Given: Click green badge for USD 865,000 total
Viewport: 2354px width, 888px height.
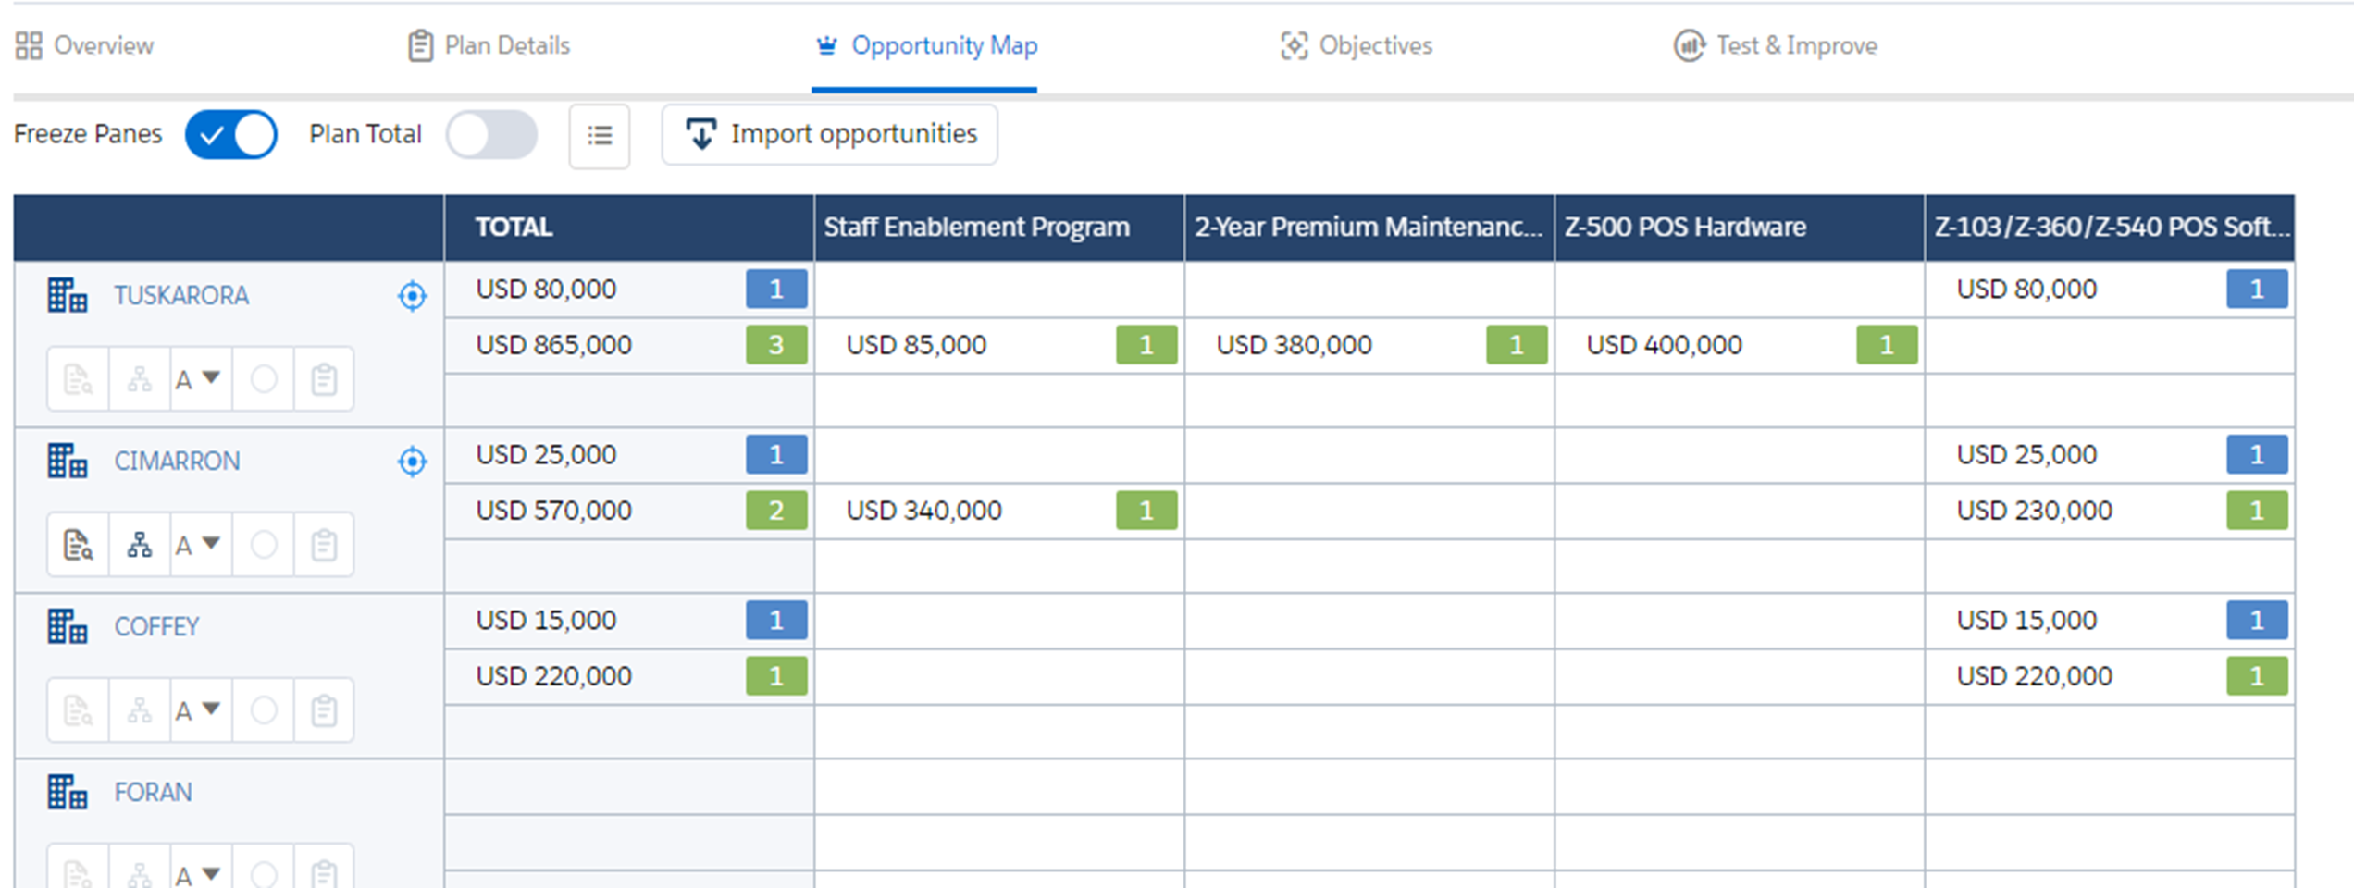Looking at the screenshot, I should tap(776, 345).
